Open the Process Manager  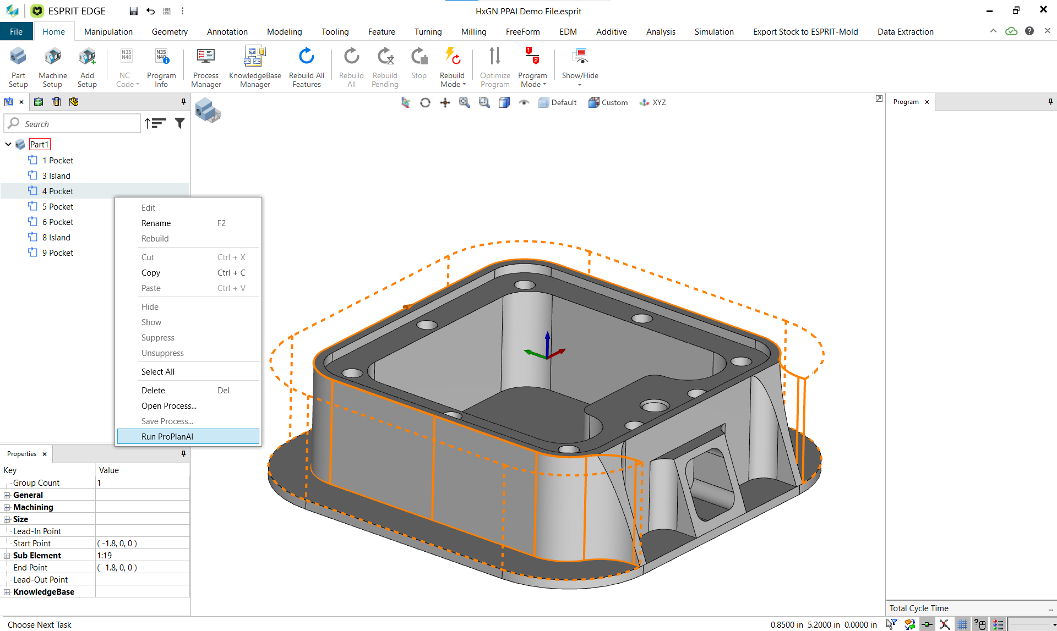coord(205,66)
